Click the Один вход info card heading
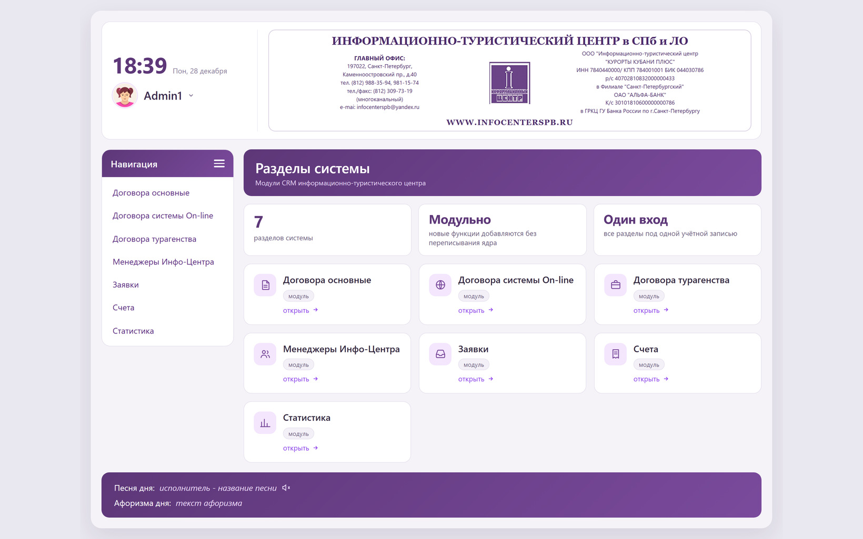Image resolution: width=863 pixels, height=539 pixels. 636,220
